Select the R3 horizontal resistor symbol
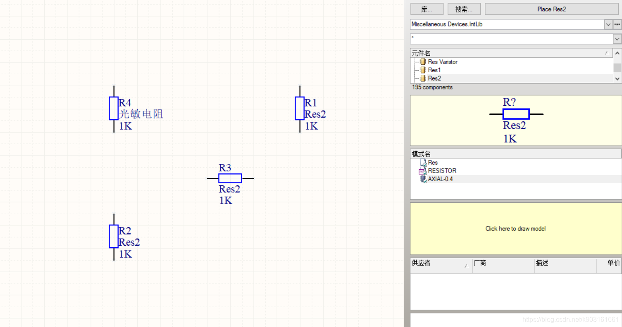622x327 pixels. coord(230,178)
